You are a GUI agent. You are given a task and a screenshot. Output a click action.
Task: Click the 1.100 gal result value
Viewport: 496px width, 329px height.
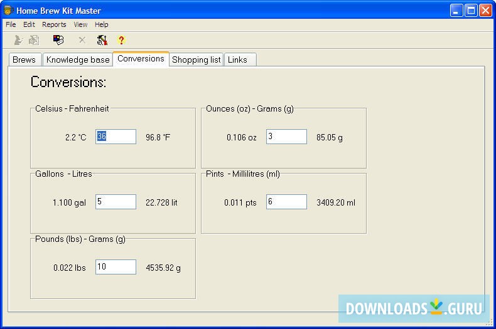click(69, 202)
